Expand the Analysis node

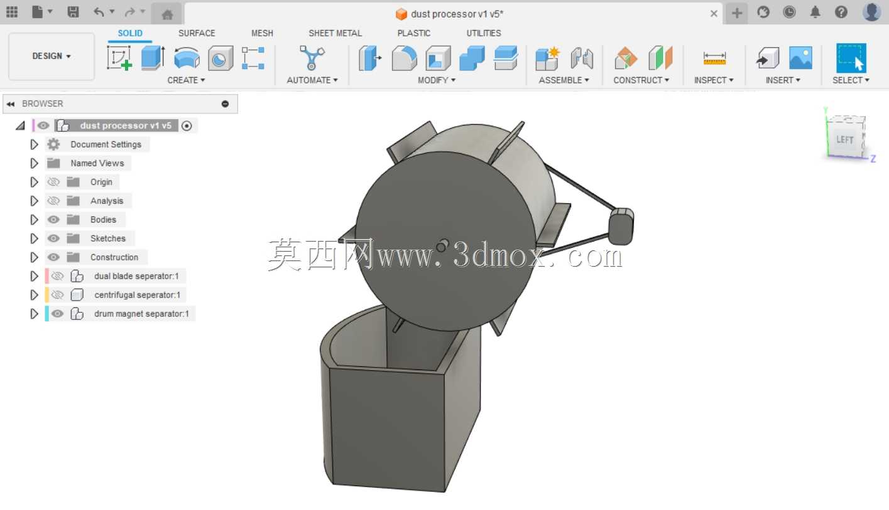point(35,201)
